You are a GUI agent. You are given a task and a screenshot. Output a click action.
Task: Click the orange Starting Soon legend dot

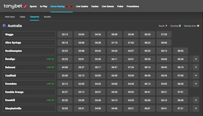(198, 26)
